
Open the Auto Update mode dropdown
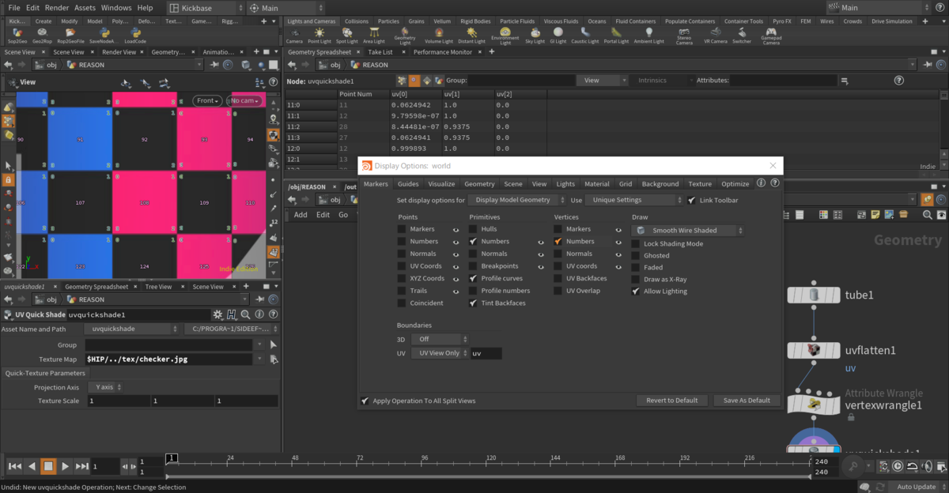pyautogui.click(x=917, y=487)
